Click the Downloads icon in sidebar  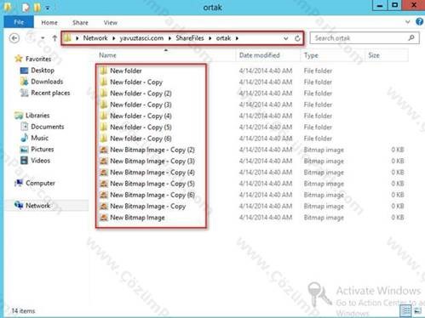tap(24, 82)
